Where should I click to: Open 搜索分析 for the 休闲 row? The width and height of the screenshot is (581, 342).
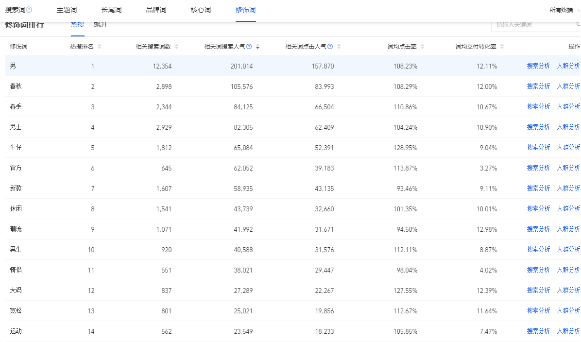point(538,208)
